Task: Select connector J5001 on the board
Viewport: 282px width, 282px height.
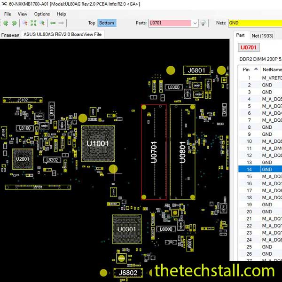Action: 190,244
